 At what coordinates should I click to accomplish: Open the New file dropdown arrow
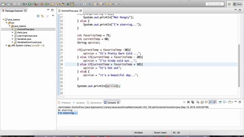click(6, 4)
